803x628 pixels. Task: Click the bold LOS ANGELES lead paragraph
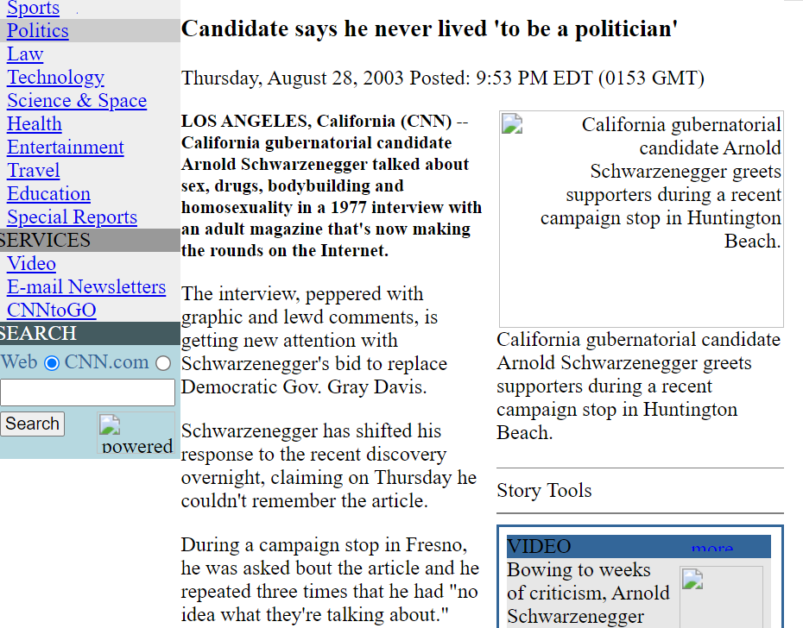tap(332, 185)
